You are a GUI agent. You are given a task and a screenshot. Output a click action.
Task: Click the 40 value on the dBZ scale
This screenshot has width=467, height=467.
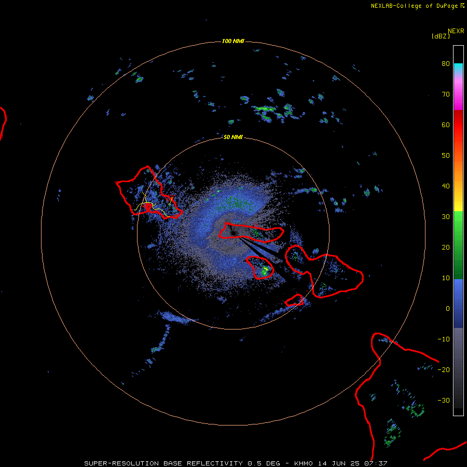[446, 186]
